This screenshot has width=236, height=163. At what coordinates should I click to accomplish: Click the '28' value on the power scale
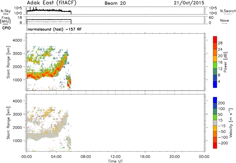220,43
